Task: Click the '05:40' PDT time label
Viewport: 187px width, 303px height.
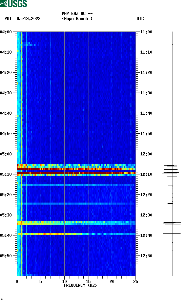Action: click(x=6, y=235)
